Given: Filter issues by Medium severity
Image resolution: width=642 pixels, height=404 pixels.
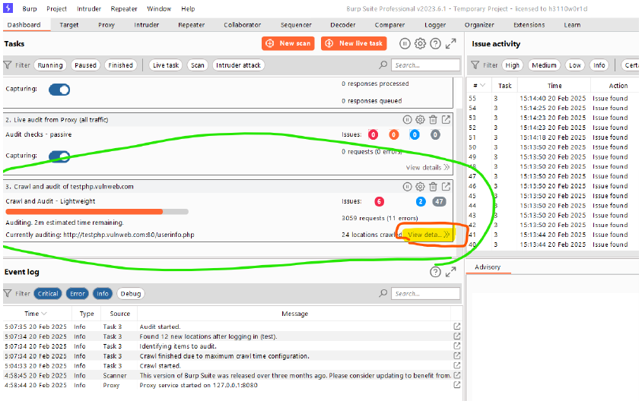Looking at the screenshot, I should pyautogui.click(x=544, y=65).
